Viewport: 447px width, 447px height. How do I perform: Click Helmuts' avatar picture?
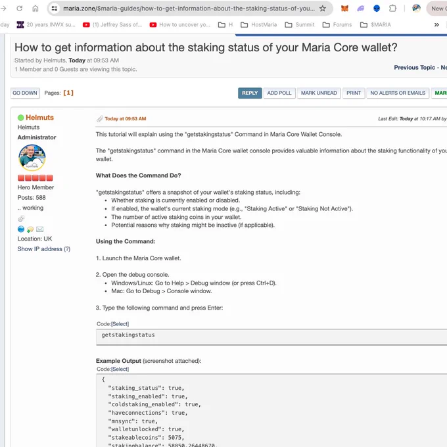[32, 158]
